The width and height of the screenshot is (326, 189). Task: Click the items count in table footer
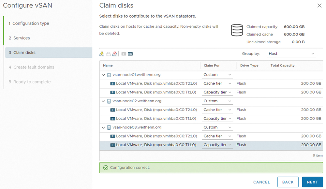click(x=318, y=155)
